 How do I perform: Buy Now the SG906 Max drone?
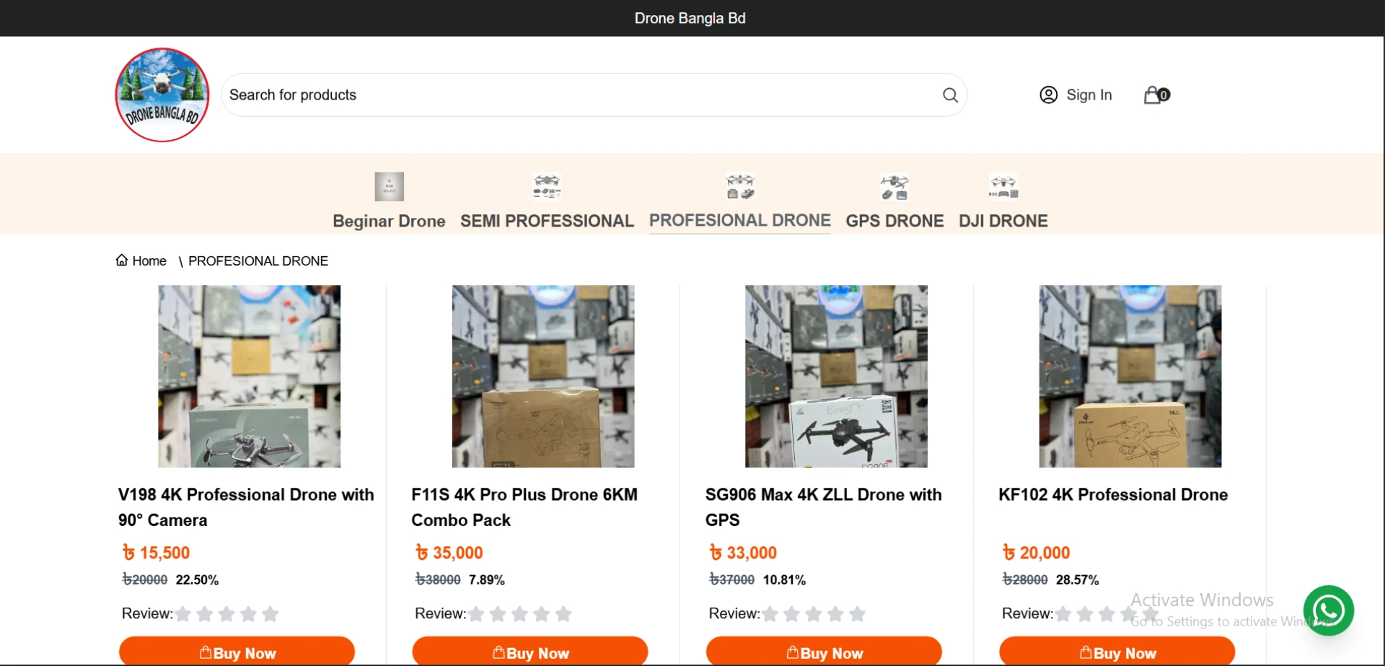tap(824, 652)
